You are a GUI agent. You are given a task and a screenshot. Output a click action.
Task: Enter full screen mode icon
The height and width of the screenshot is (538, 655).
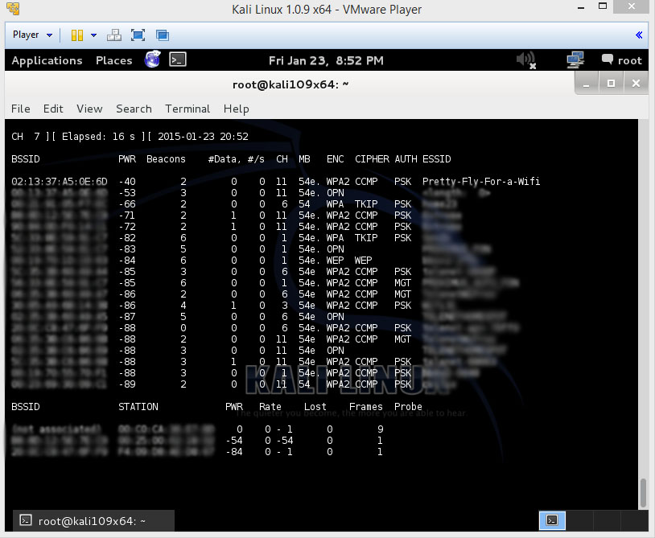[x=138, y=35]
